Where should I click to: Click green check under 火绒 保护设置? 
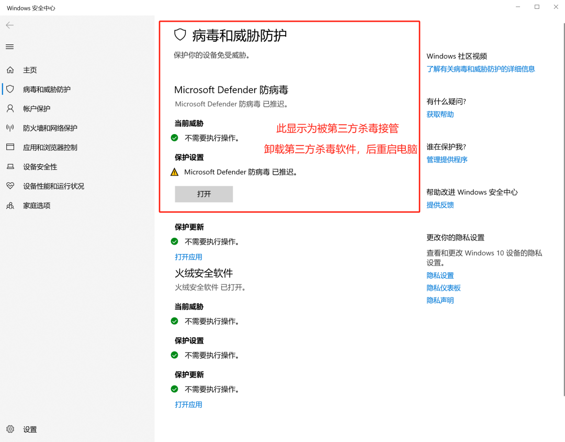pyautogui.click(x=174, y=355)
